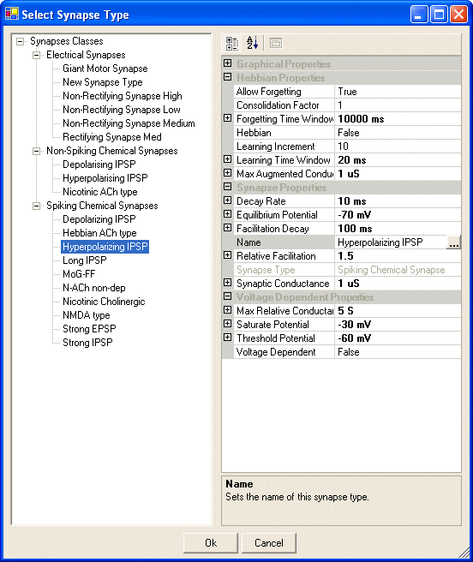Expand the Saturate Potential property

tap(227, 324)
